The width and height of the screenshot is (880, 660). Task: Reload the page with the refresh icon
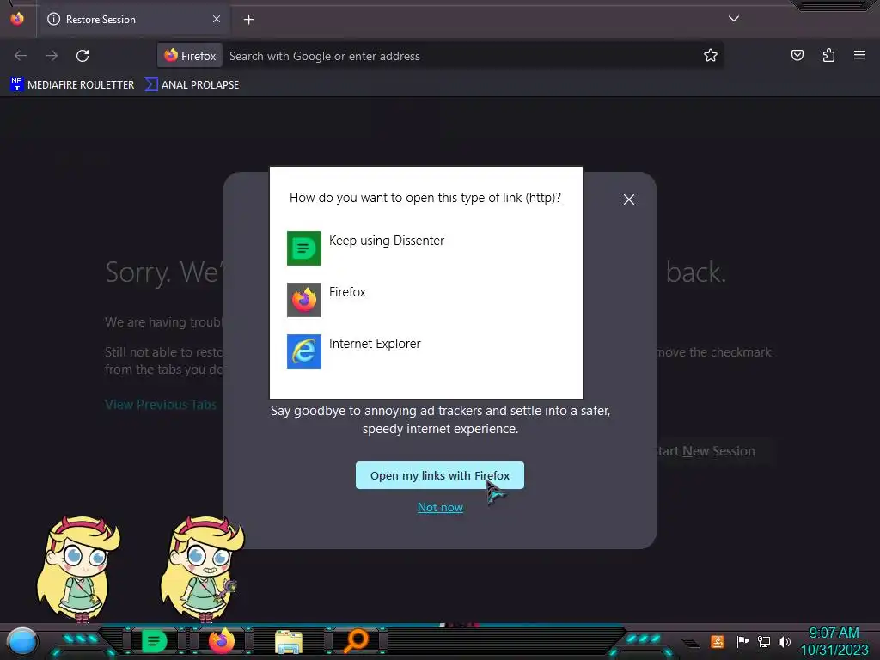[82, 56]
